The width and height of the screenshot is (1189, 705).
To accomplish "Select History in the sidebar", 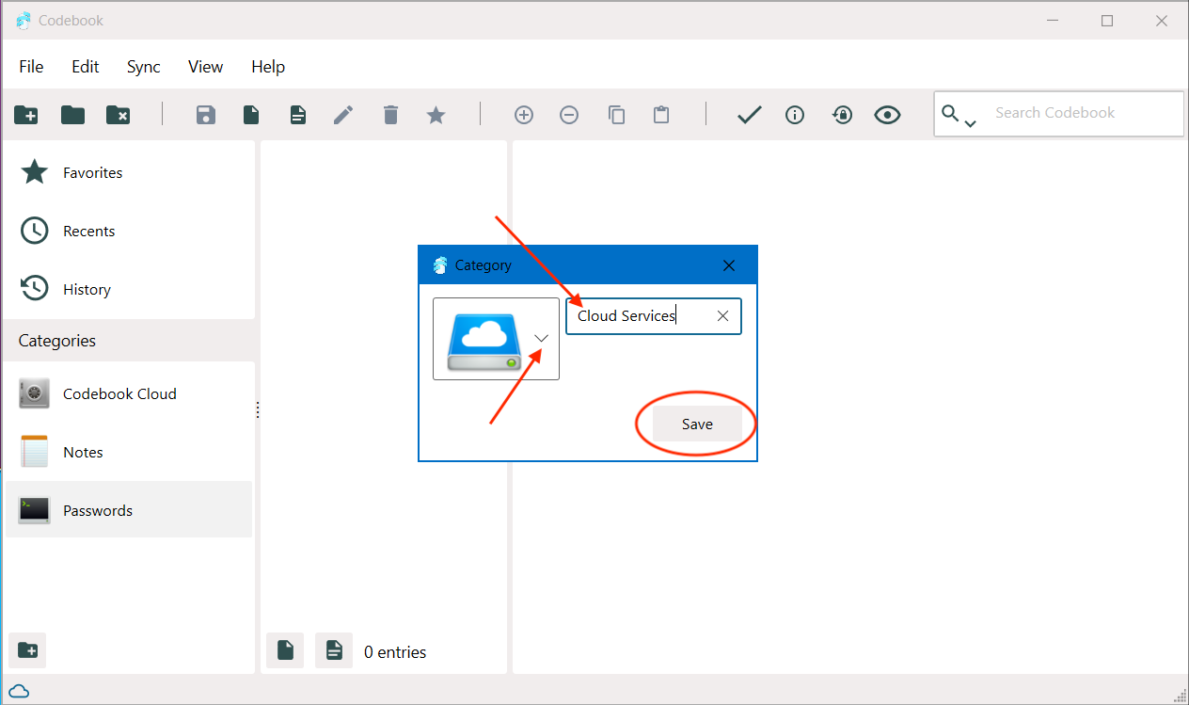I will 129,289.
